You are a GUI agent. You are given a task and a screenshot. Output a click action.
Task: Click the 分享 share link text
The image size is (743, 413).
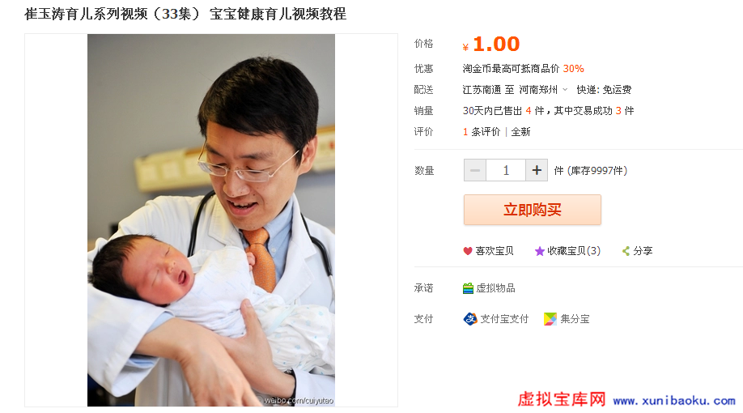pyautogui.click(x=643, y=251)
